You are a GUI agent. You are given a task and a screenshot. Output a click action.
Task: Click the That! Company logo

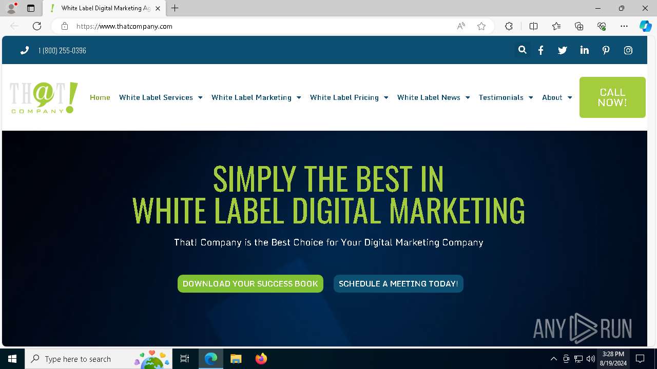tap(44, 97)
